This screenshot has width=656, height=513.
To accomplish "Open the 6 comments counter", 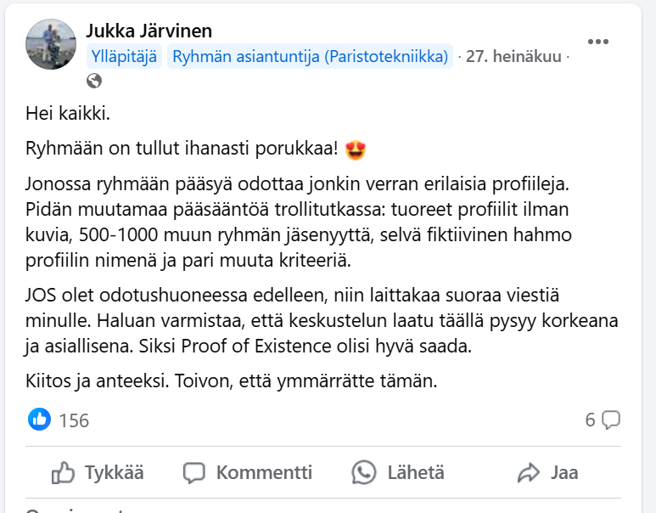I will tap(603, 419).
